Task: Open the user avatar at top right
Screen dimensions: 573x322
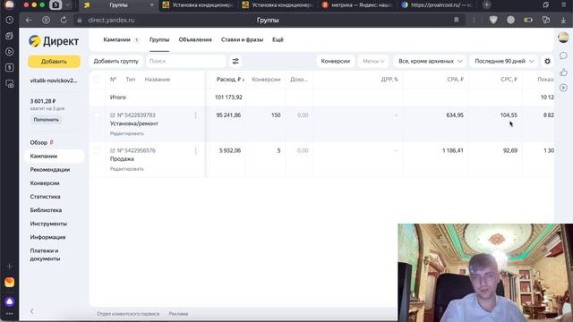Action: pos(563,38)
